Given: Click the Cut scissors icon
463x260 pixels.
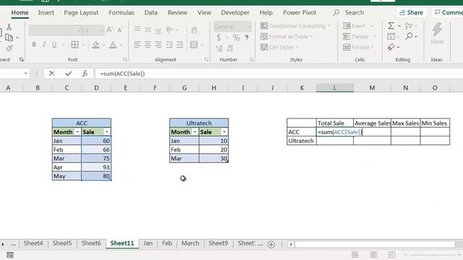Looking at the screenshot, I should click(9, 27).
